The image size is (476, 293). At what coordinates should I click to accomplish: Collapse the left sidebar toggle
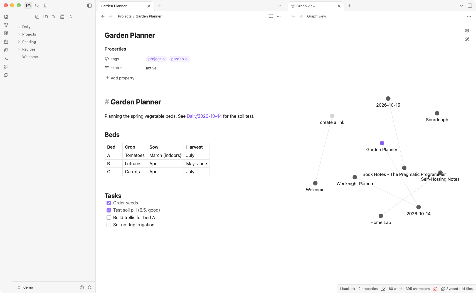click(x=90, y=6)
